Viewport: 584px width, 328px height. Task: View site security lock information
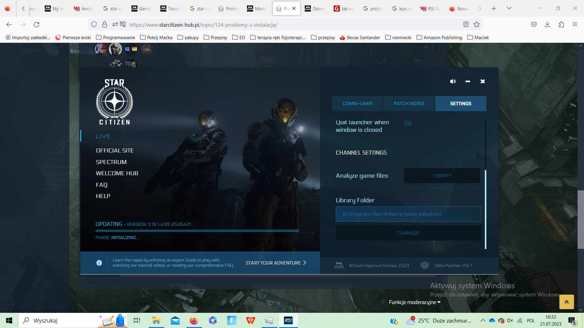105,24
